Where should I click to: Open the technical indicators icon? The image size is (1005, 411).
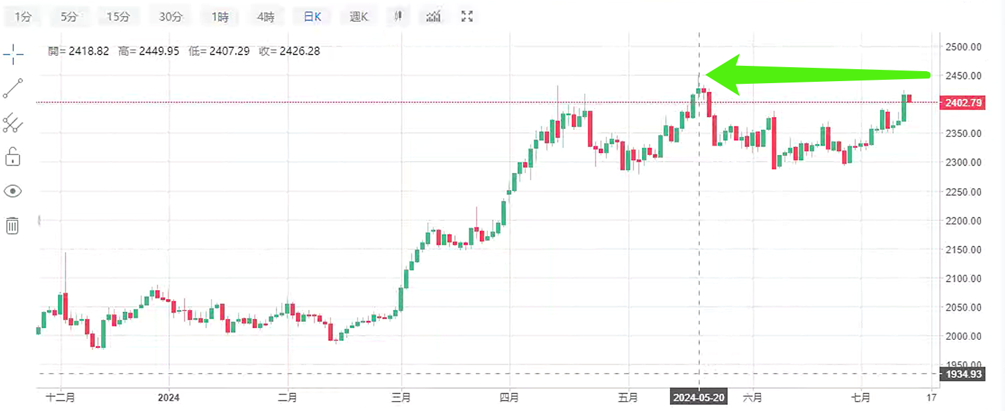[433, 17]
